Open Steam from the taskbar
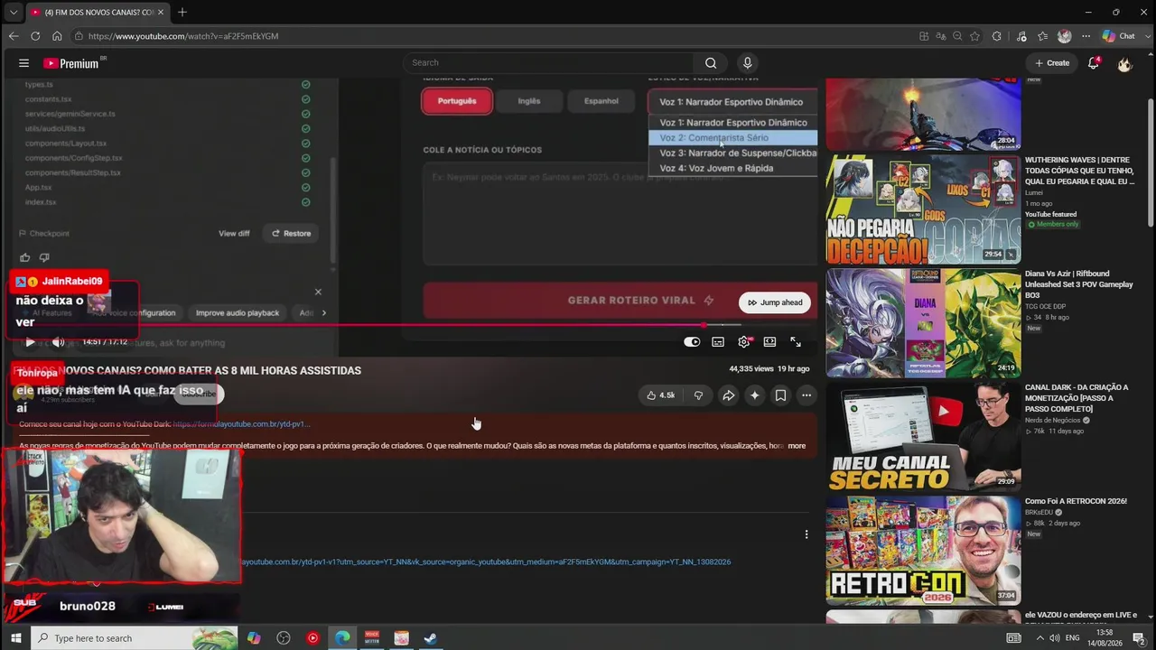Viewport: 1156px width, 650px height. [x=431, y=638]
